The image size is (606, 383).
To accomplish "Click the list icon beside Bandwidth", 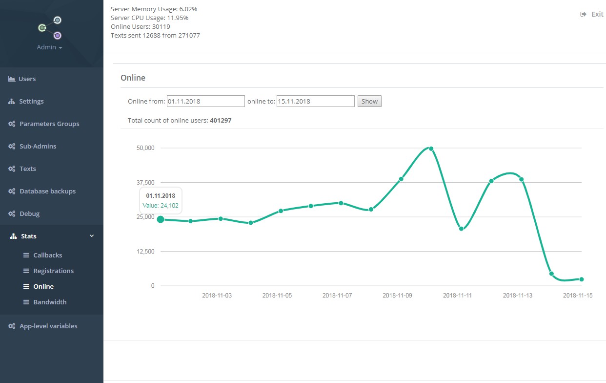I will [x=26, y=302].
